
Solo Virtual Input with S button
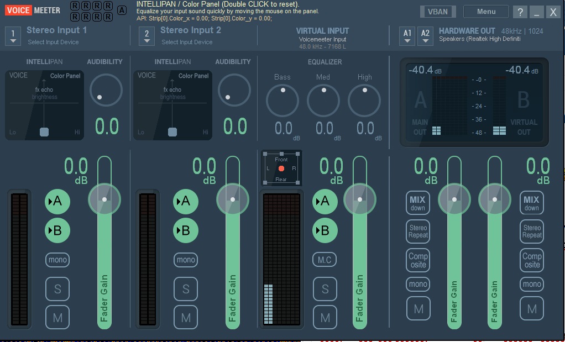coord(325,289)
